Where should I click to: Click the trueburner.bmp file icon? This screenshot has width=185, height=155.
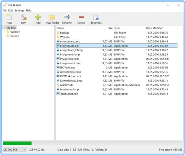[58, 89]
